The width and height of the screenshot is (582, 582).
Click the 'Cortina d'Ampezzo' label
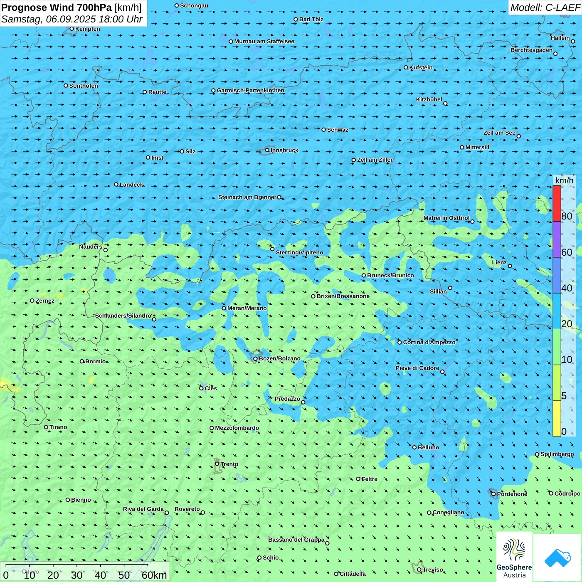pos(429,342)
